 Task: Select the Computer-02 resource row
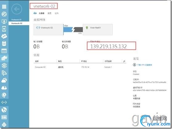point(80,67)
